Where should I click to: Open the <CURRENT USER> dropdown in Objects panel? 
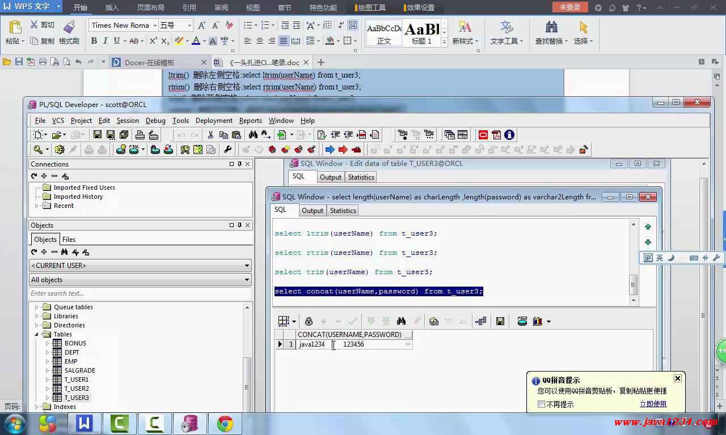247,265
